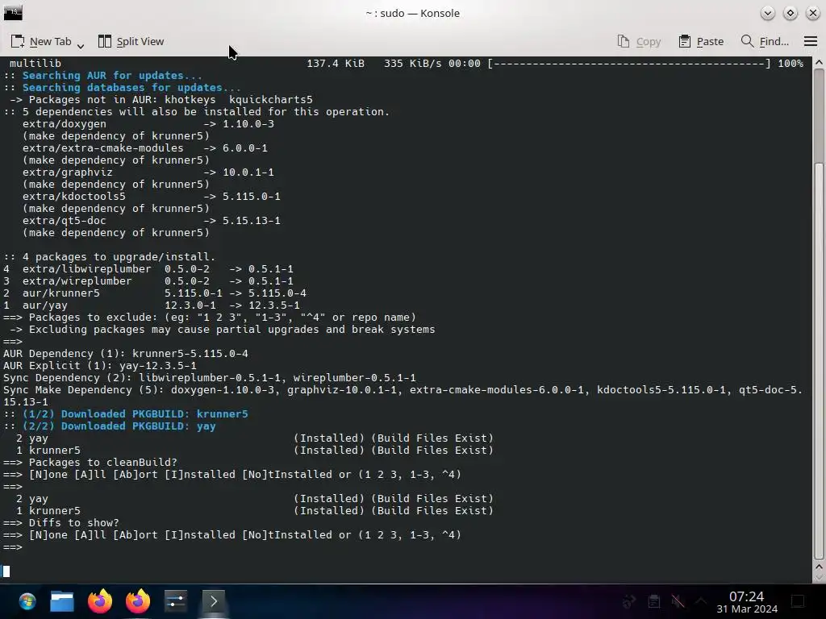Click scrollbar down arrow at bottom
This screenshot has height=619, width=826.
tap(819, 578)
